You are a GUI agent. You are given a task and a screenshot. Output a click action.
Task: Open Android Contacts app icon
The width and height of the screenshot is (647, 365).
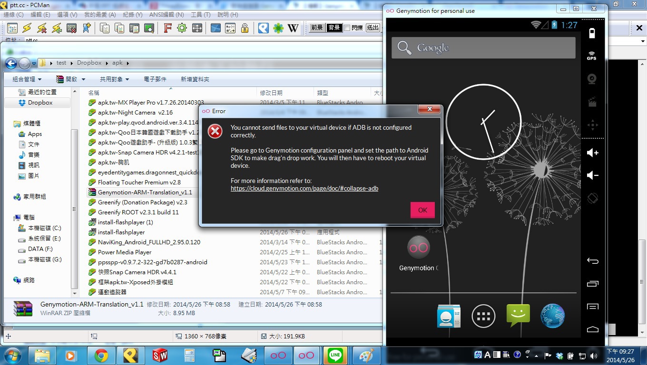(449, 316)
